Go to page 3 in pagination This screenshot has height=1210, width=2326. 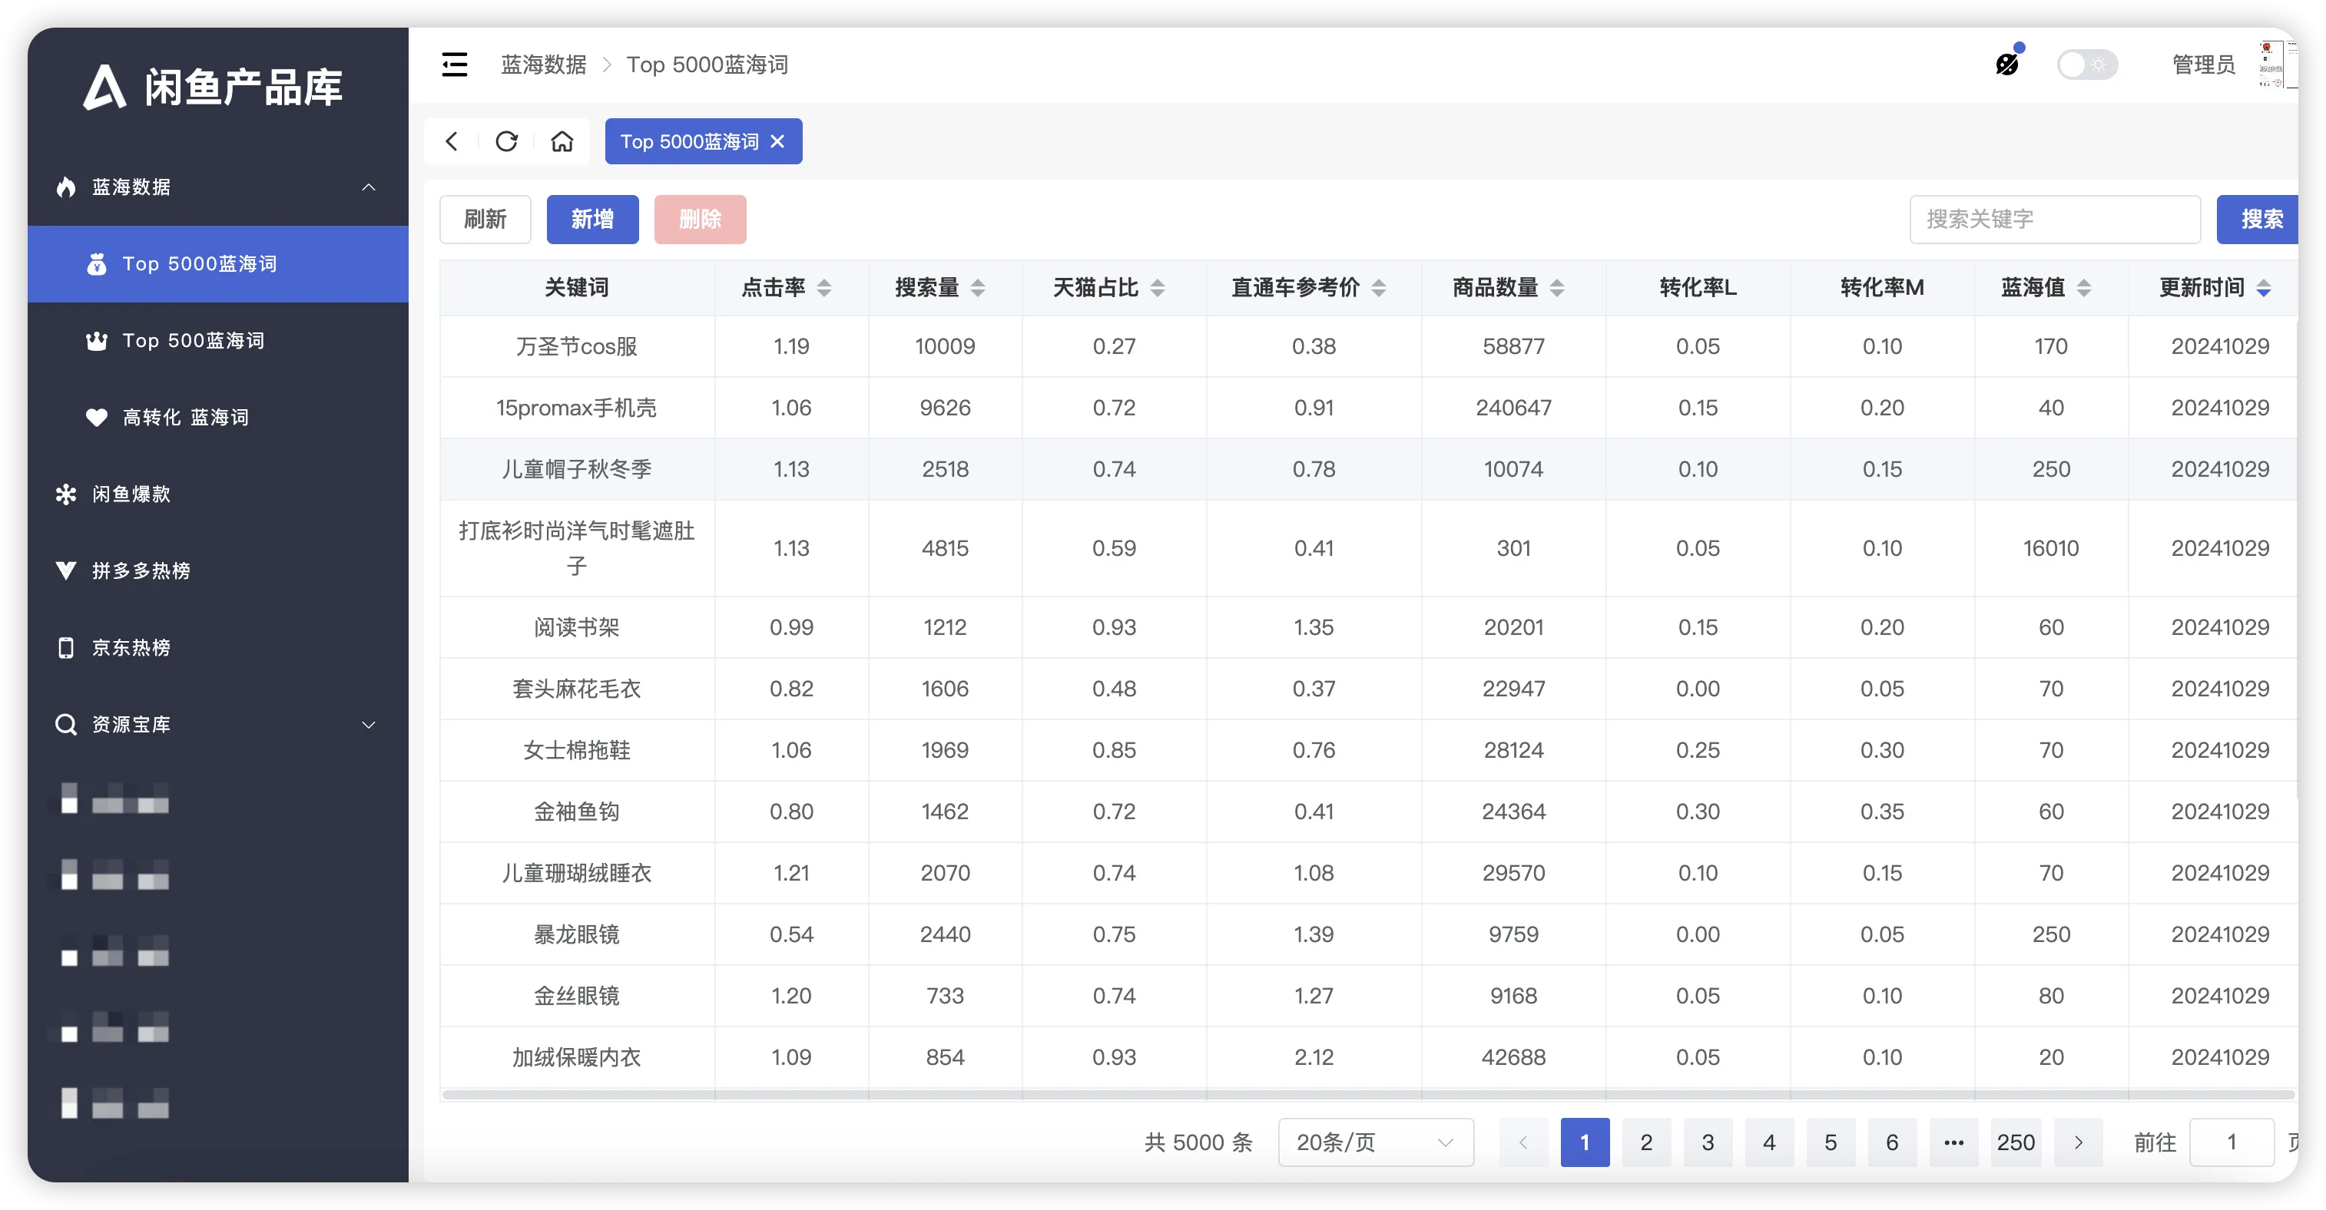coord(1708,1142)
